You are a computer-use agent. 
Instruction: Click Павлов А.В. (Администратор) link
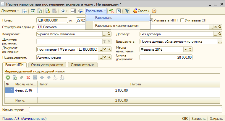pyautogui.click(x=25, y=119)
